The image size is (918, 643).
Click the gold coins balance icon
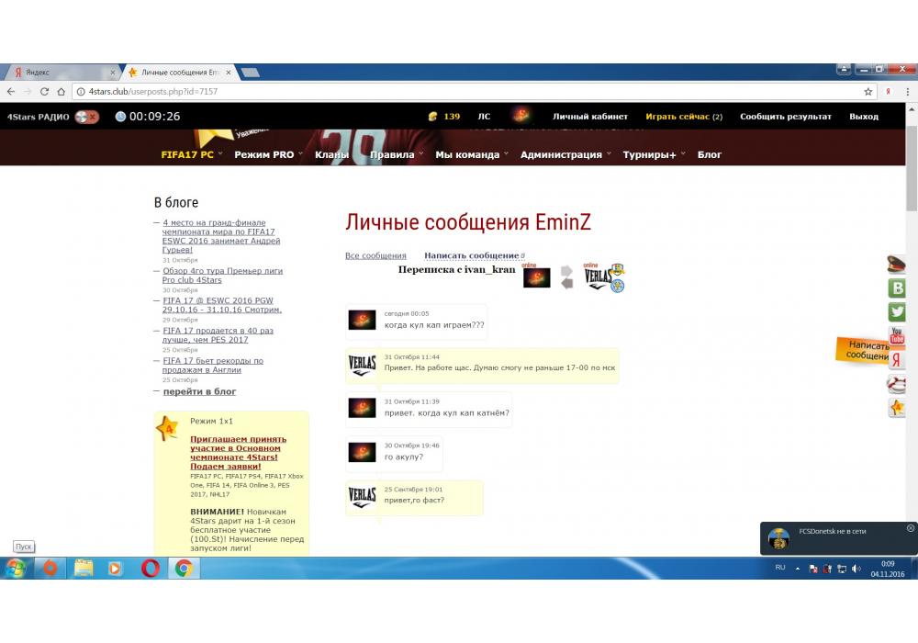(x=433, y=117)
